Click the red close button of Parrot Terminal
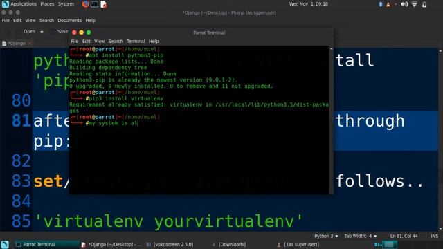Viewport: 443px width, 249px height. (x=74, y=33)
